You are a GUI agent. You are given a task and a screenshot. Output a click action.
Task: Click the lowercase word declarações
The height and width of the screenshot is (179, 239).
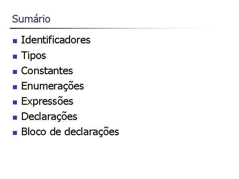[x=92, y=132]
